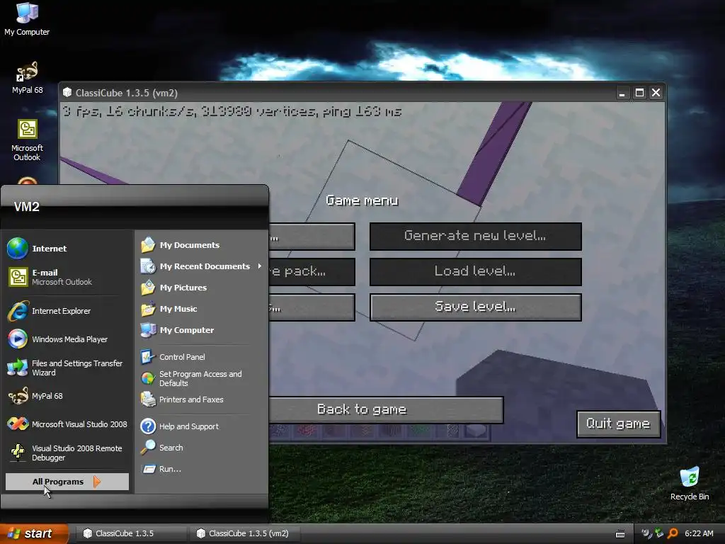Click the VM2 user name header
The width and height of the screenshot is (725, 544).
(x=27, y=206)
